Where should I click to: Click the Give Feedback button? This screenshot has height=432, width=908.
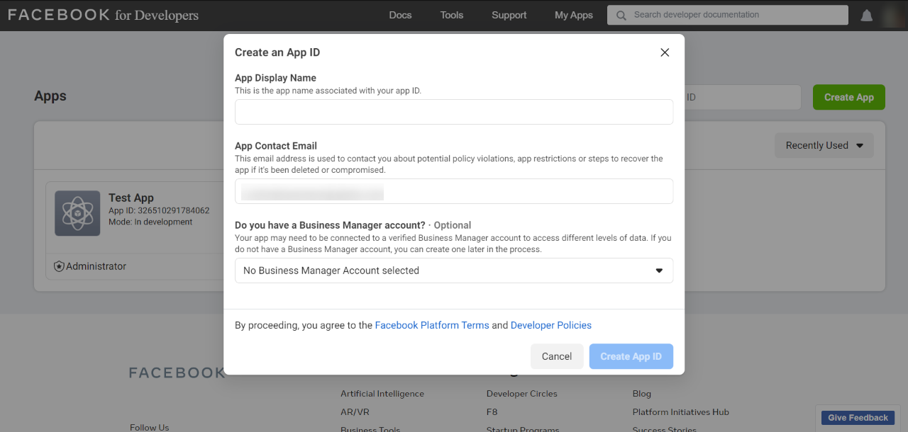tap(858, 418)
